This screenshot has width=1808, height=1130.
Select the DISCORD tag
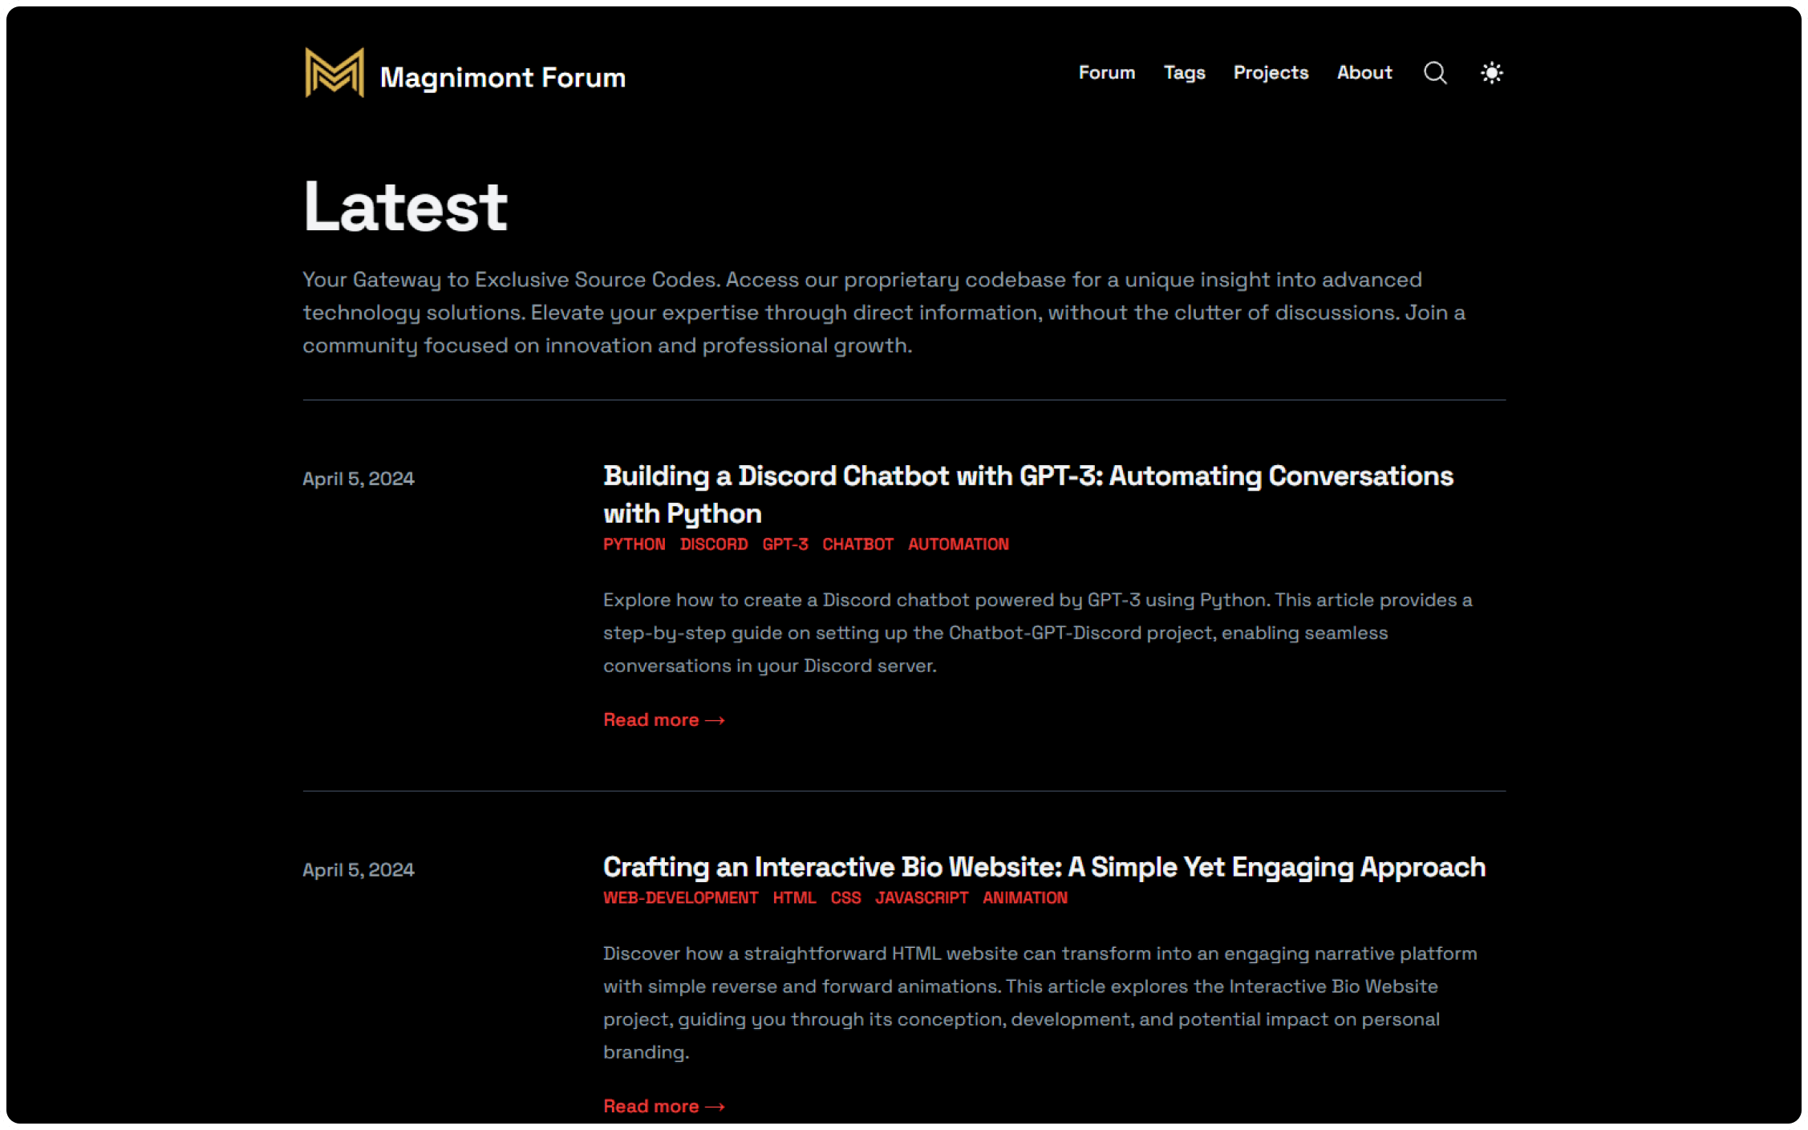pyautogui.click(x=713, y=545)
